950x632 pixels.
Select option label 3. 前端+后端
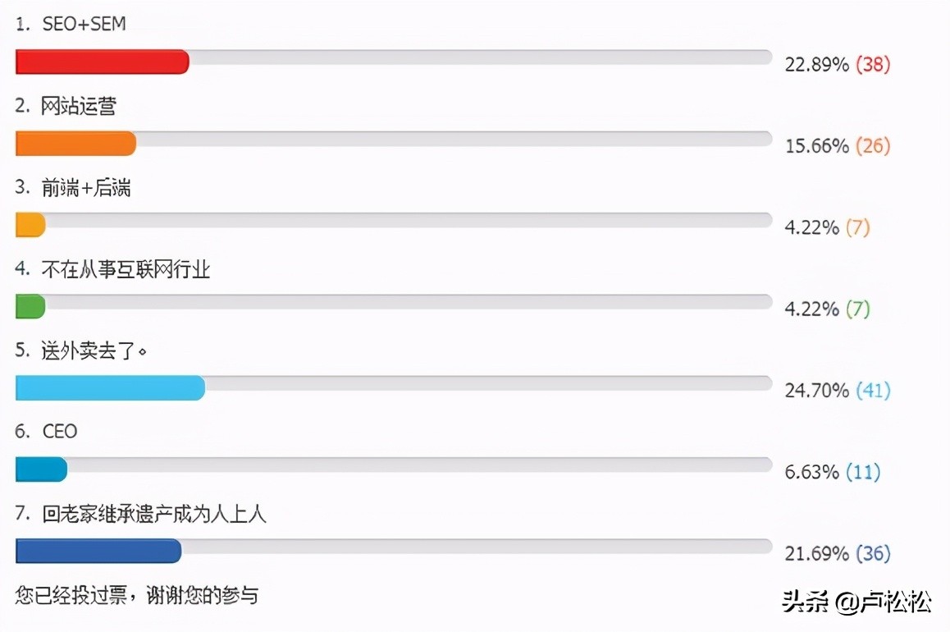click(x=73, y=187)
